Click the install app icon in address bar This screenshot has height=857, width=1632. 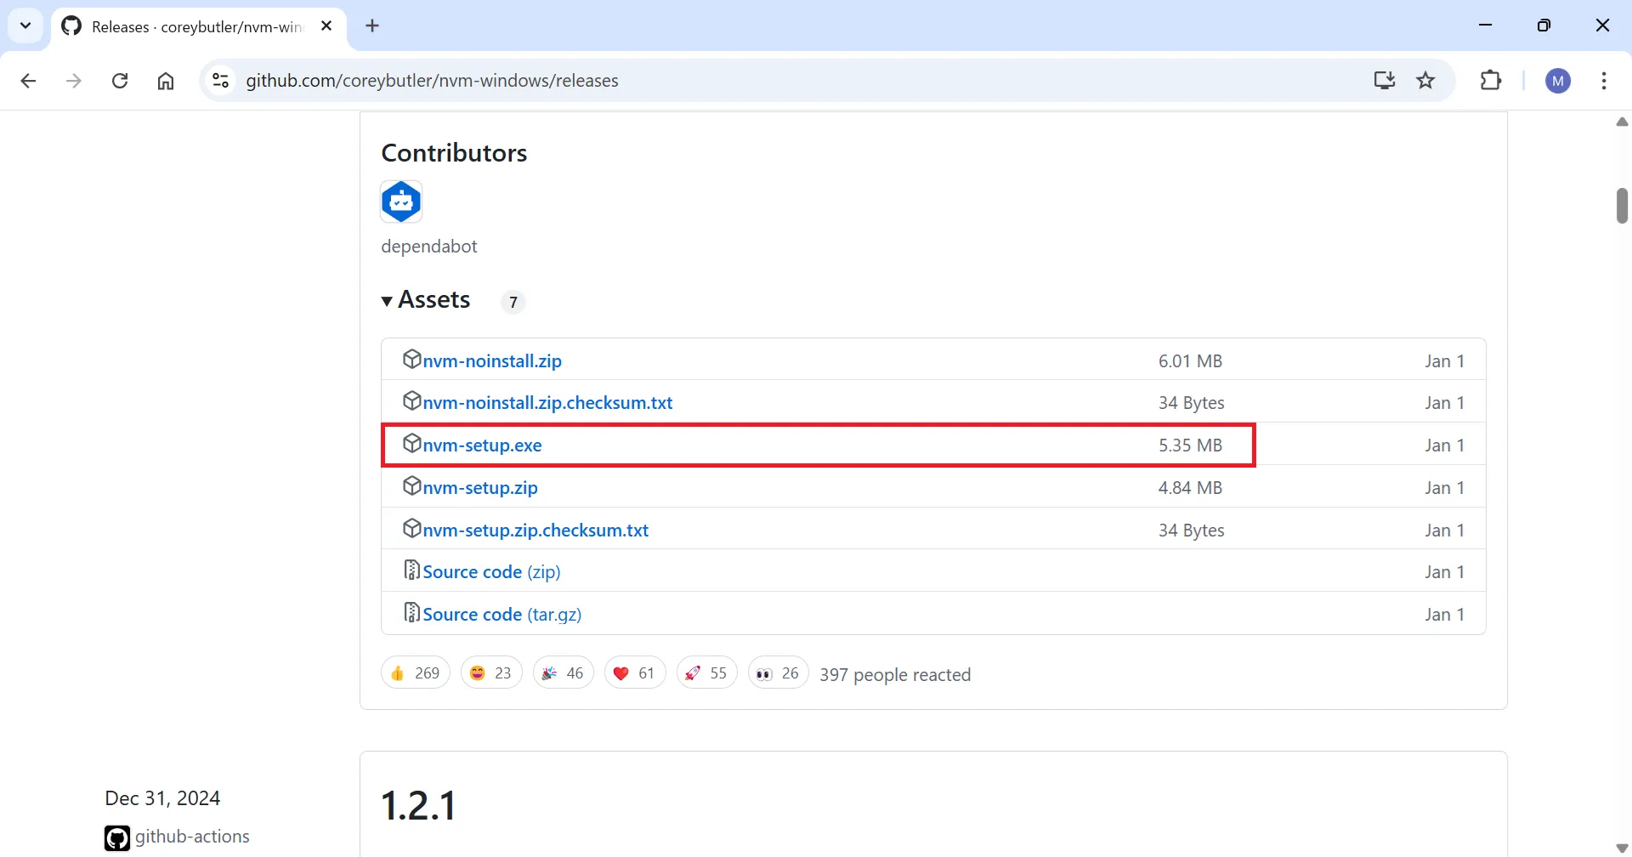point(1385,81)
